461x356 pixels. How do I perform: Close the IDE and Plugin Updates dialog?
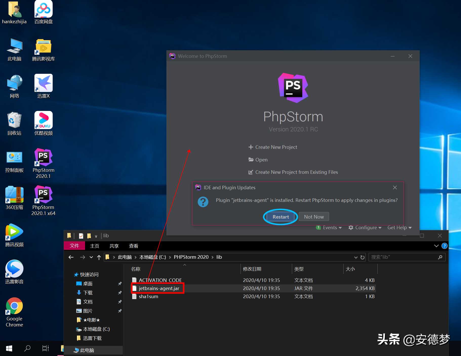395,187
